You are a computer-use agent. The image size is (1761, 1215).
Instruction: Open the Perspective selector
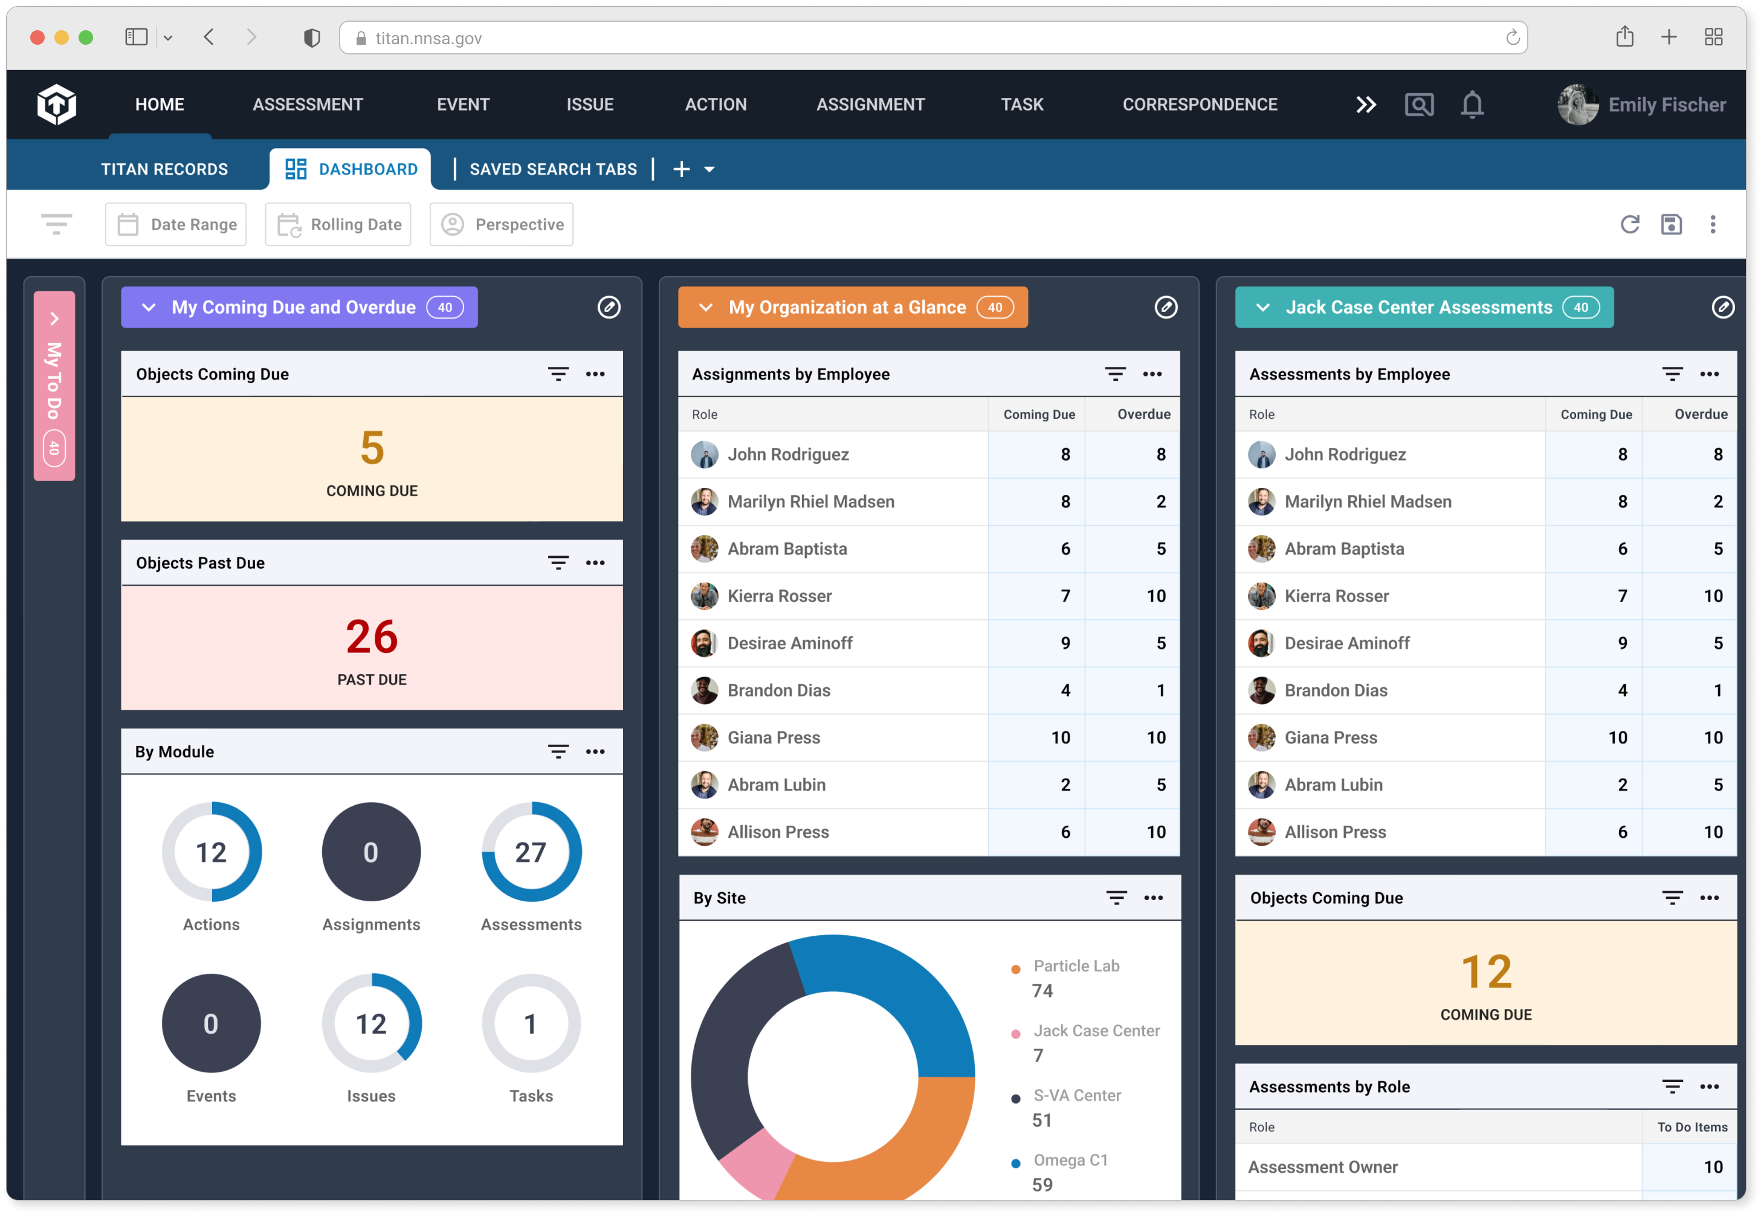point(502,224)
